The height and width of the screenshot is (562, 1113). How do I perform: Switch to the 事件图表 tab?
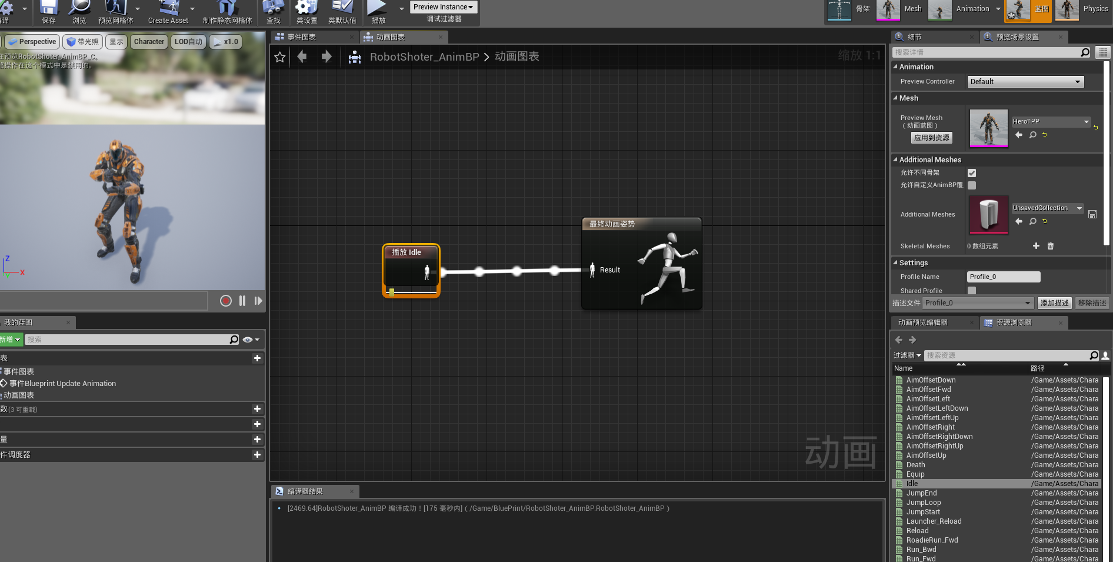[x=300, y=36]
